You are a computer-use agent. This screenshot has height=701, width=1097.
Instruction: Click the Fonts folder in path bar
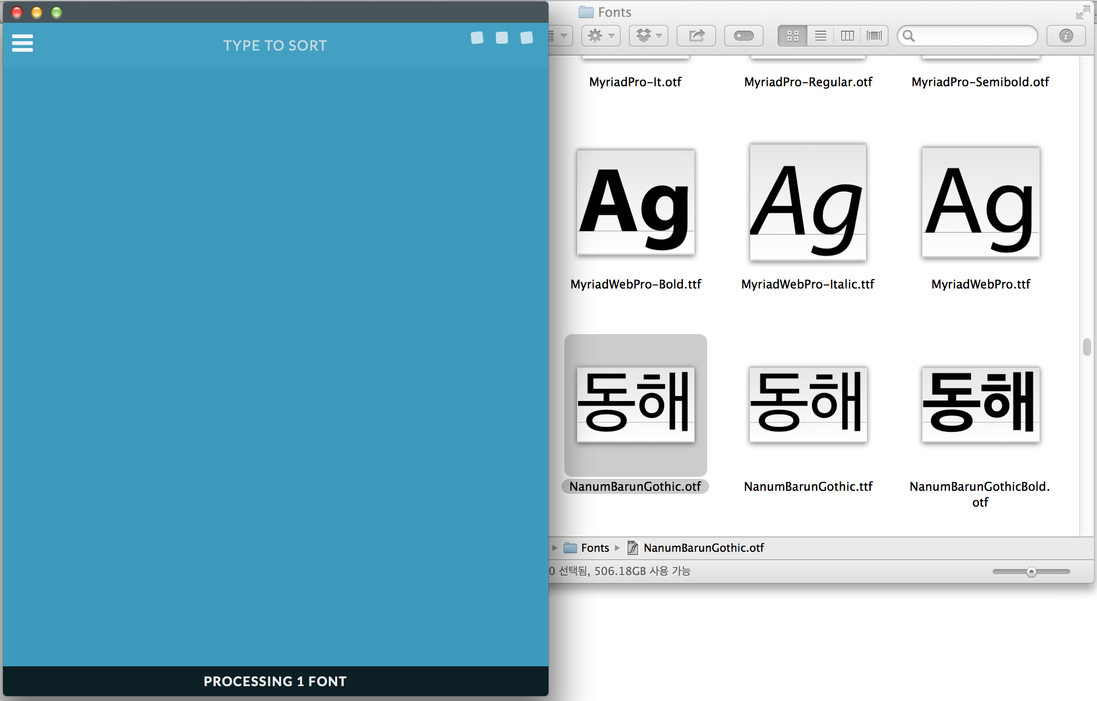tap(594, 548)
